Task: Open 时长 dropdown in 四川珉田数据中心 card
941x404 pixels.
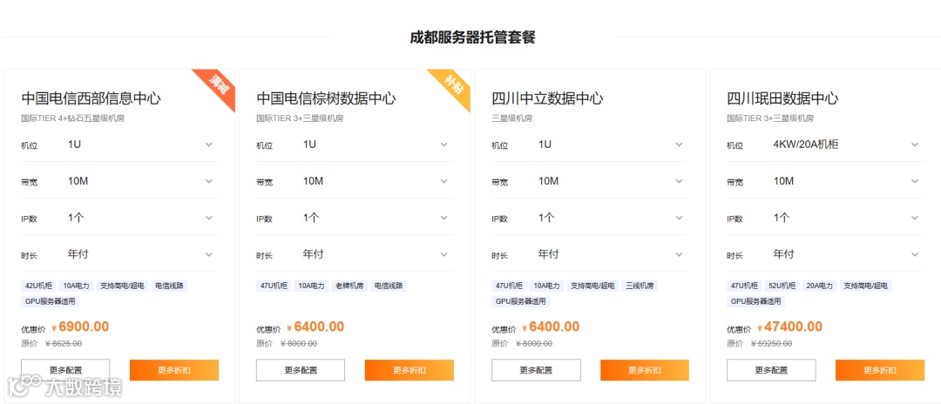Action: pos(845,254)
